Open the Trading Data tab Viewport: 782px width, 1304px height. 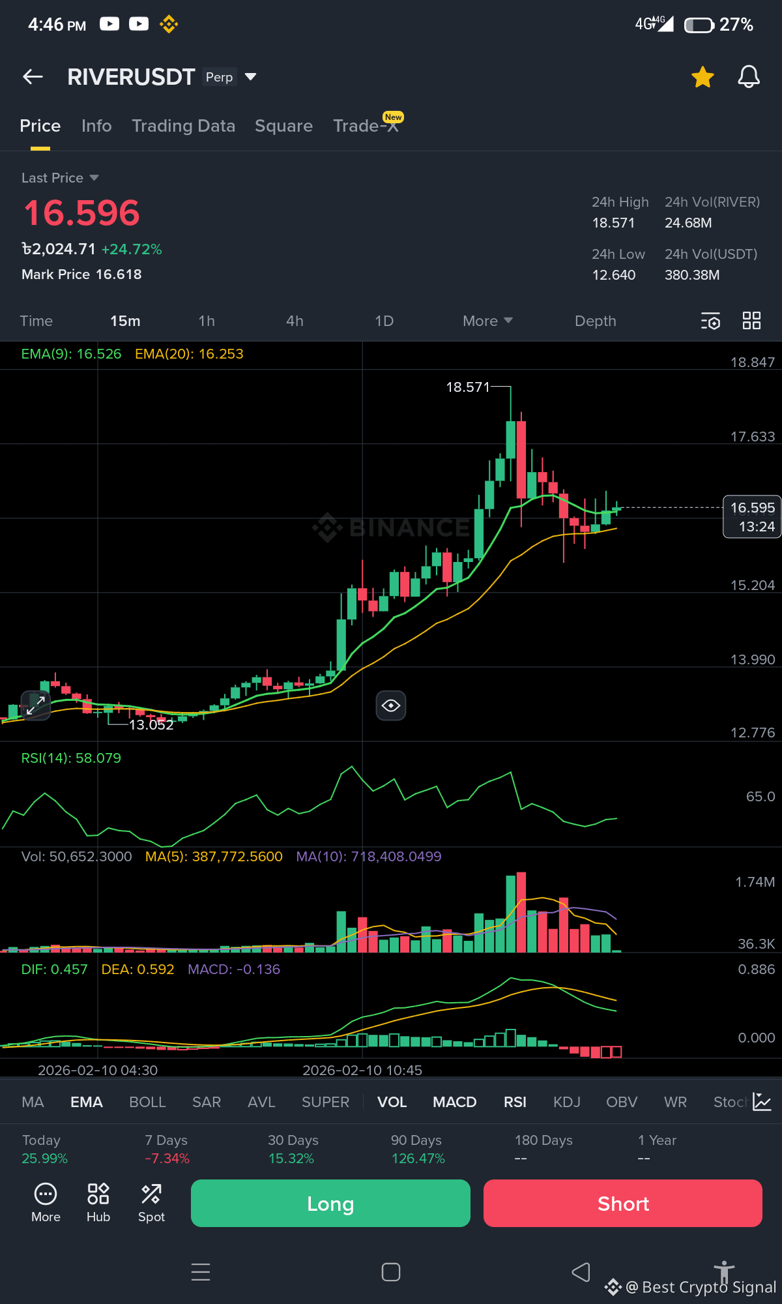184,126
